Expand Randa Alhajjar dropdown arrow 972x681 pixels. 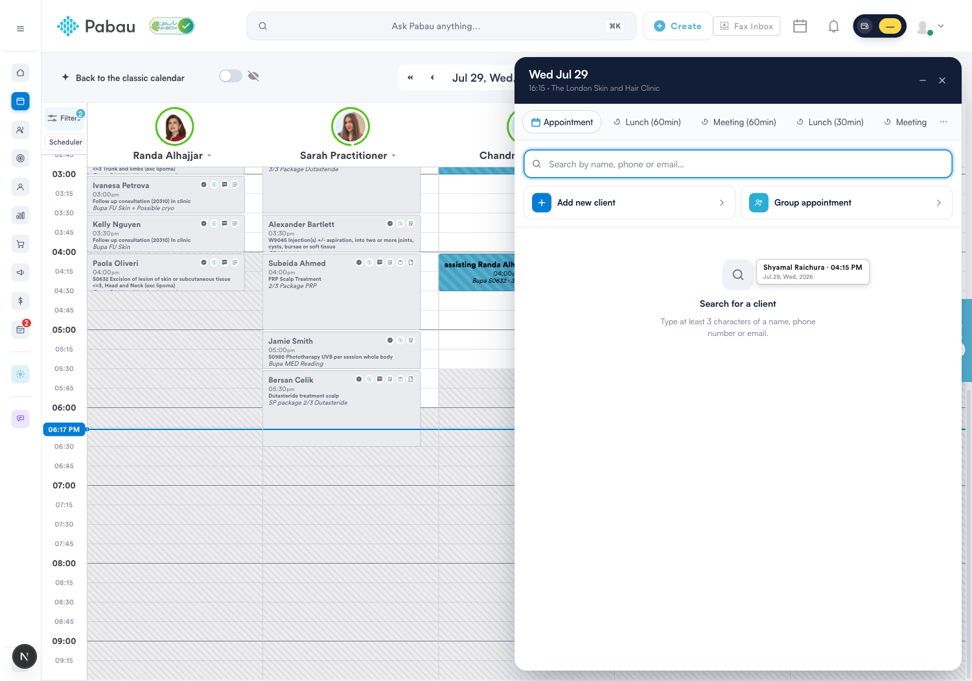click(209, 156)
